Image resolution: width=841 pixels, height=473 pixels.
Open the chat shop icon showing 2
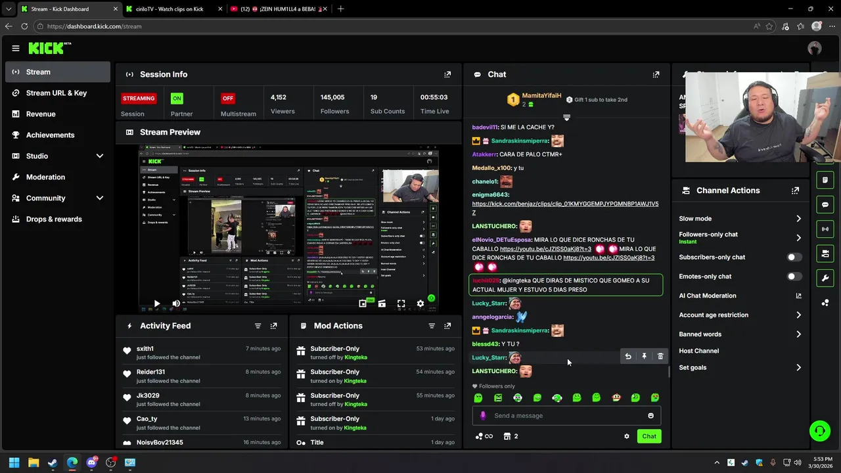[x=511, y=436]
